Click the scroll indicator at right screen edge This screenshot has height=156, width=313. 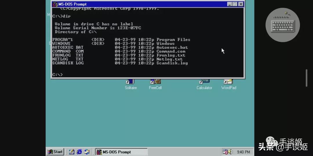click(307, 78)
